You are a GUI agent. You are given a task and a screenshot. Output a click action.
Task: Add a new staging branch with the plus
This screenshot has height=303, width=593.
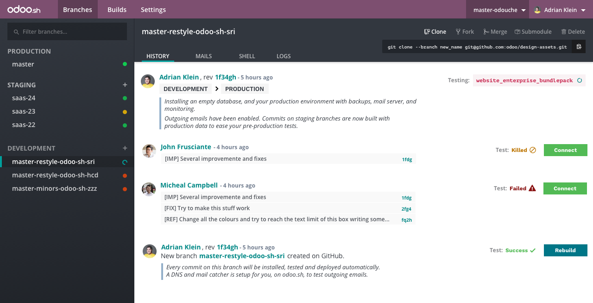pos(125,85)
